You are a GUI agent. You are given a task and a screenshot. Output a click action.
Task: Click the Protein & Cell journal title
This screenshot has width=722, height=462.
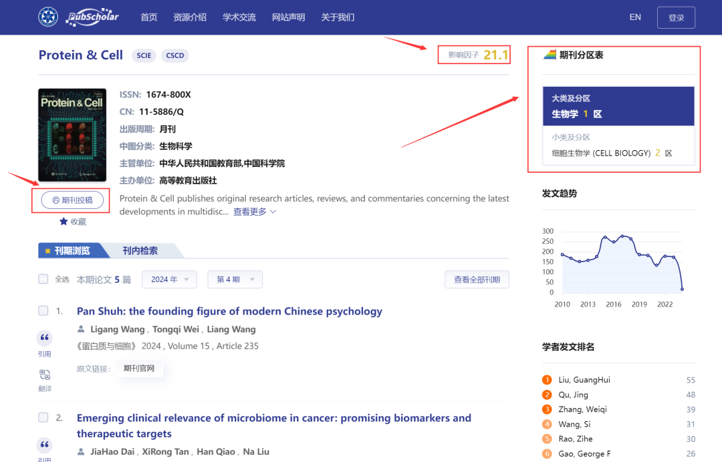[x=81, y=55]
